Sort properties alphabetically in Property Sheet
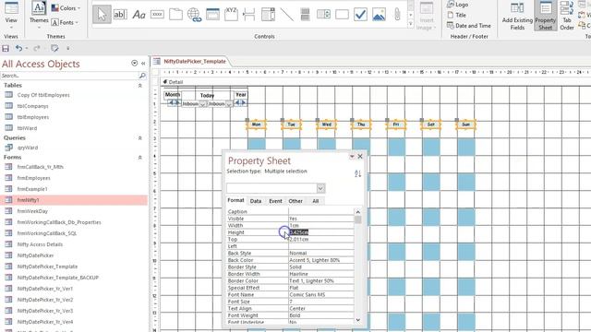The width and height of the screenshot is (591, 332). [x=357, y=173]
